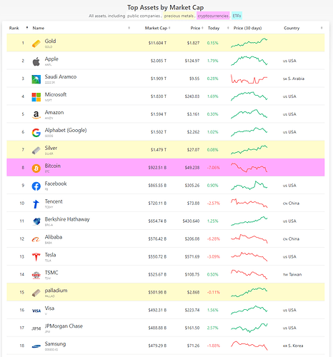333x357 pixels.
Task: Click the Tencent logo icon
Action: (x=36, y=204)
